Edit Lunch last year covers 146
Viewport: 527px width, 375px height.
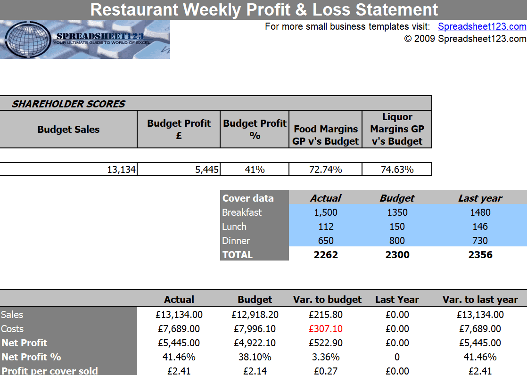[480, 227]
